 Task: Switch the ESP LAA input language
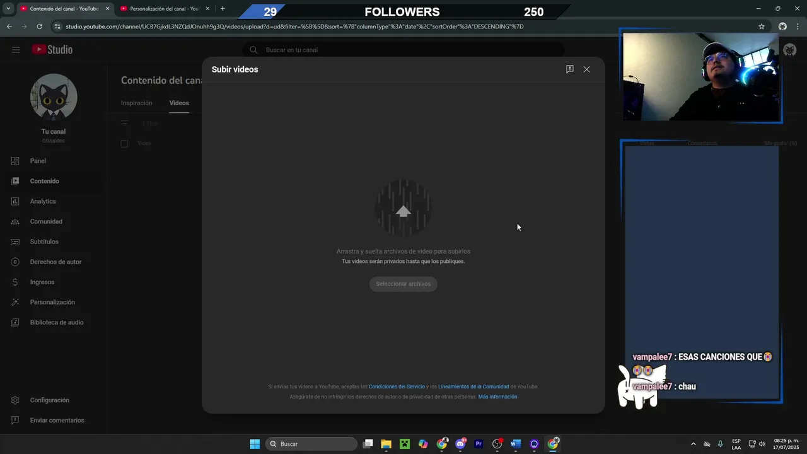[x=736, y=444]
